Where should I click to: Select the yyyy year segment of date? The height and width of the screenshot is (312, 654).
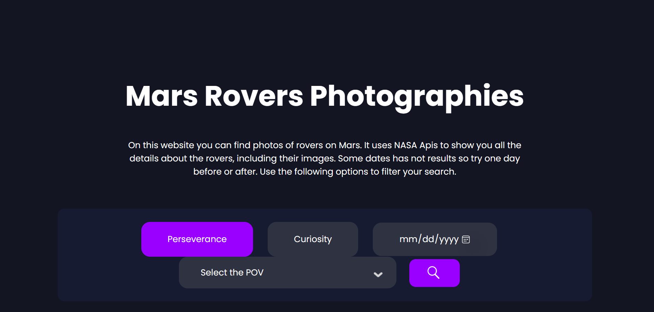click(x=449, y=240)
